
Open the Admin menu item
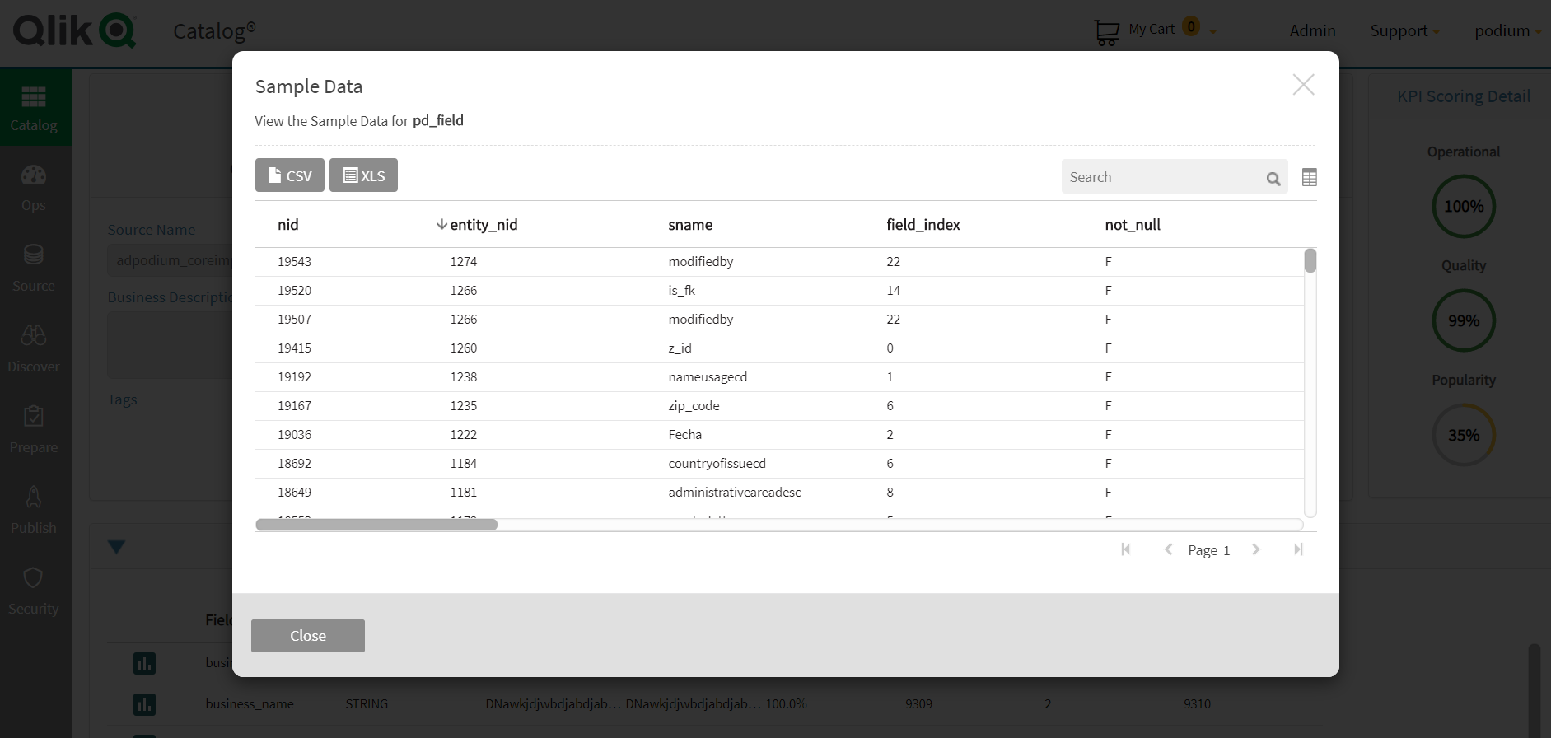tap(1312, 31)
